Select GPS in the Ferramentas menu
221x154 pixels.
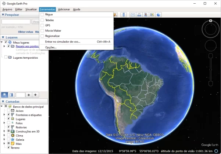click(76, 25)
